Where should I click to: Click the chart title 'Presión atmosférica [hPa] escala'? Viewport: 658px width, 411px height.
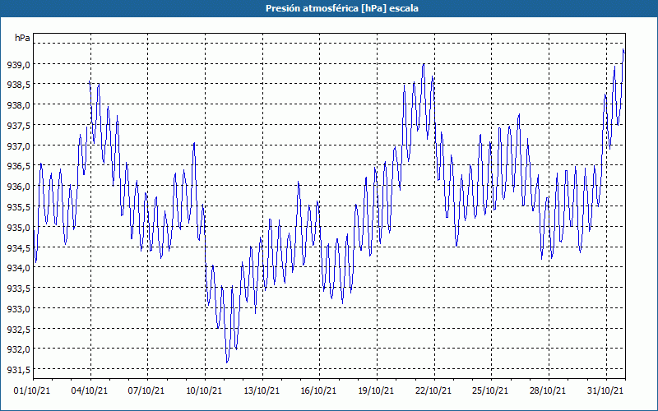point(342,8)
